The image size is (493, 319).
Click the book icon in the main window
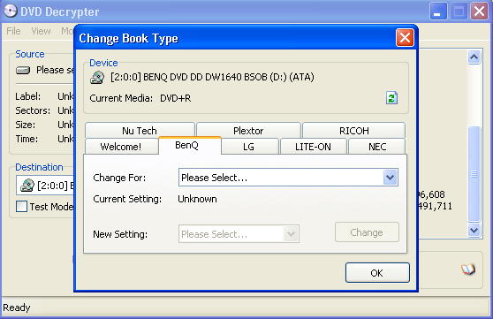tap(468, 270)
